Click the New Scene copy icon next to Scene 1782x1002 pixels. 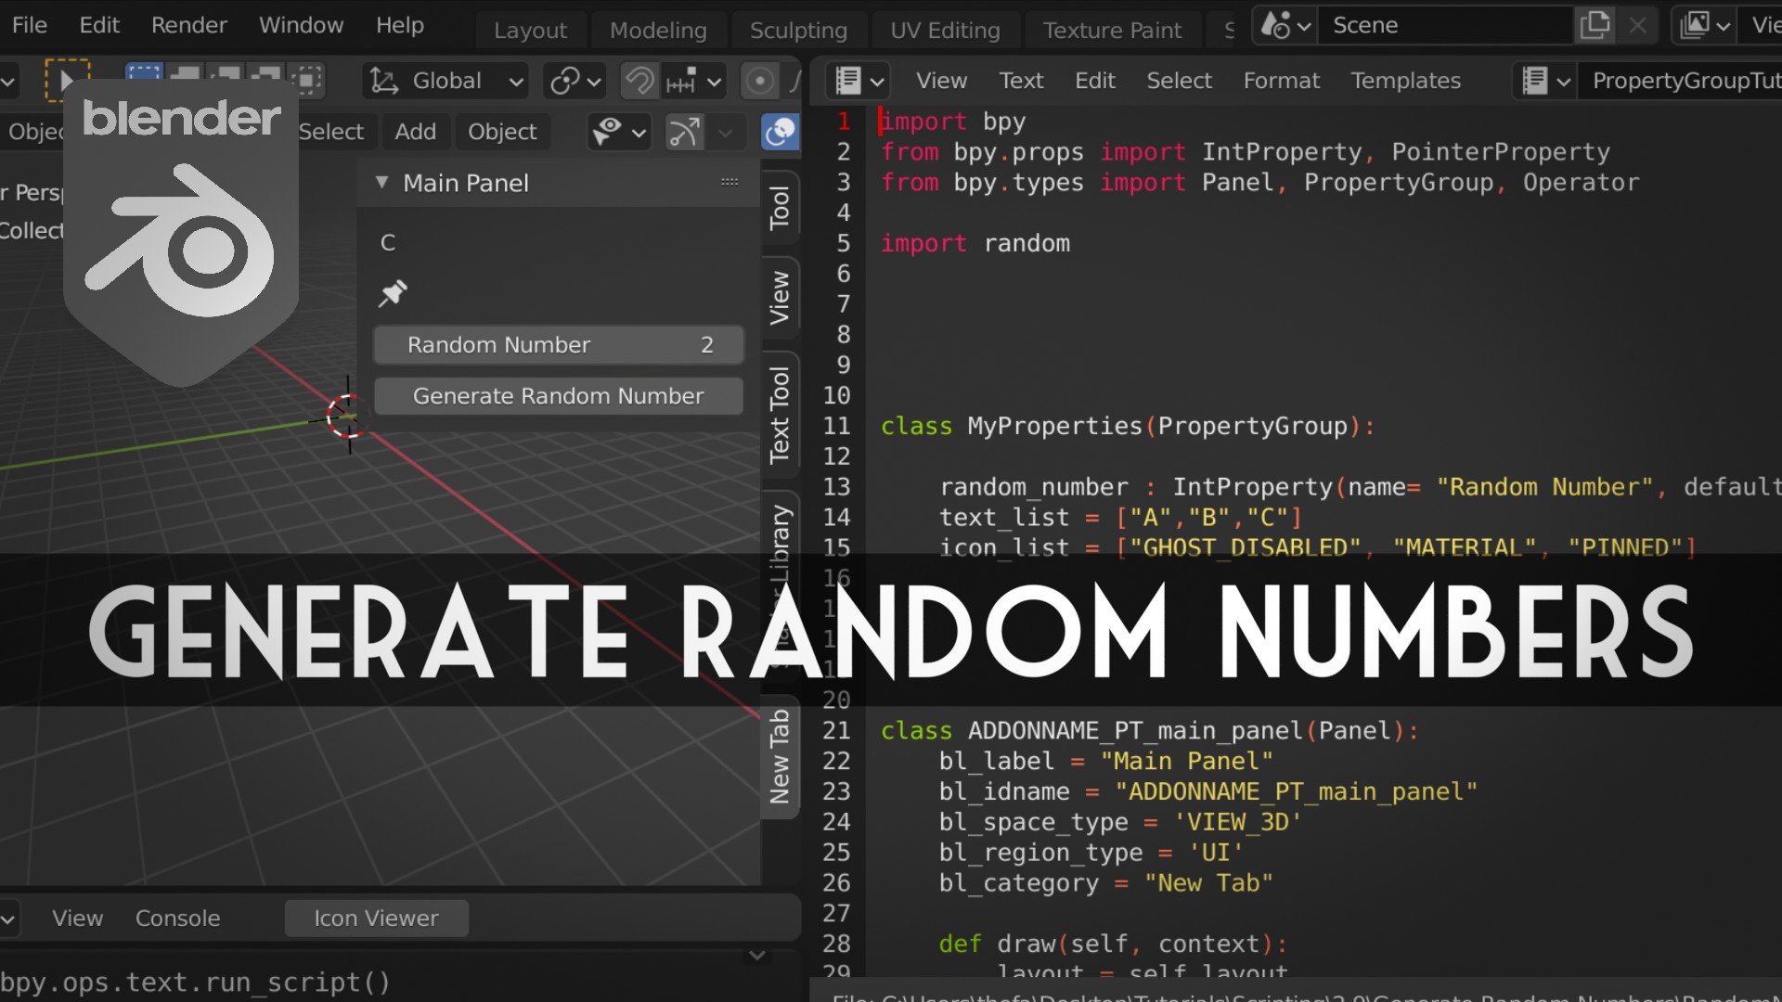coord(1595,25)
